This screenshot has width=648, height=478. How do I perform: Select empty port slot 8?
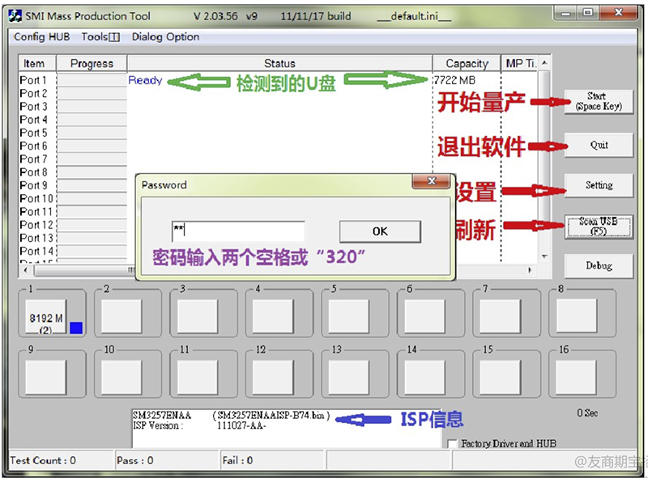tap(577, 316)
